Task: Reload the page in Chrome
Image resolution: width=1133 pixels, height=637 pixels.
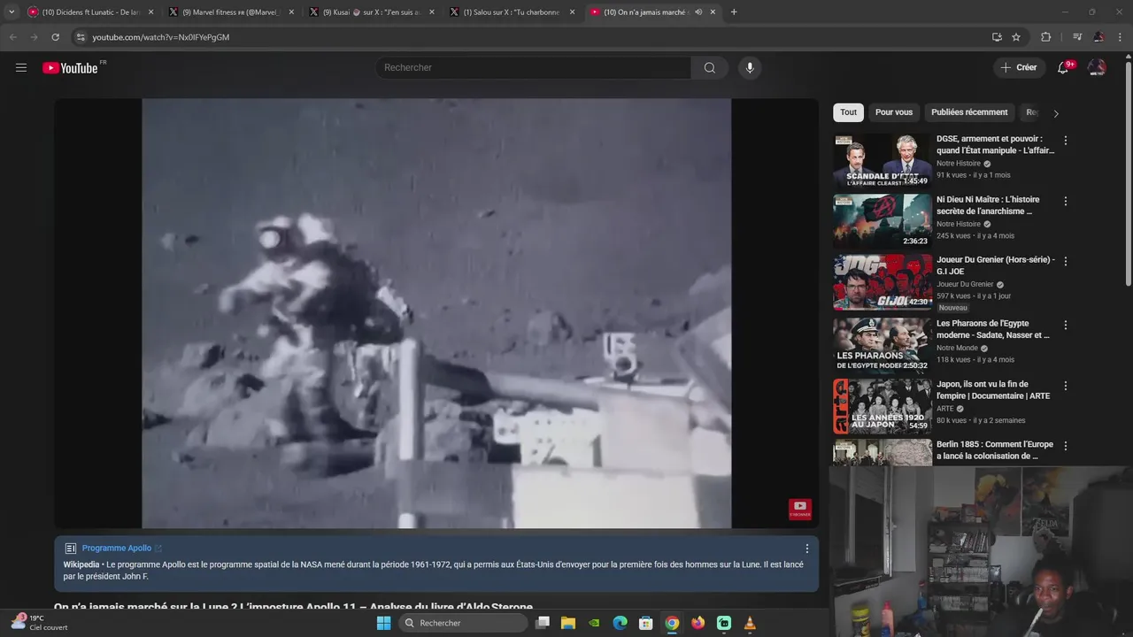Action: 55,37
